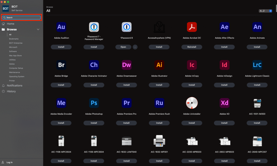The image size is (277, 166).
Task: Click the BCIT logo in the sidebar
Action: click(5, 8)
